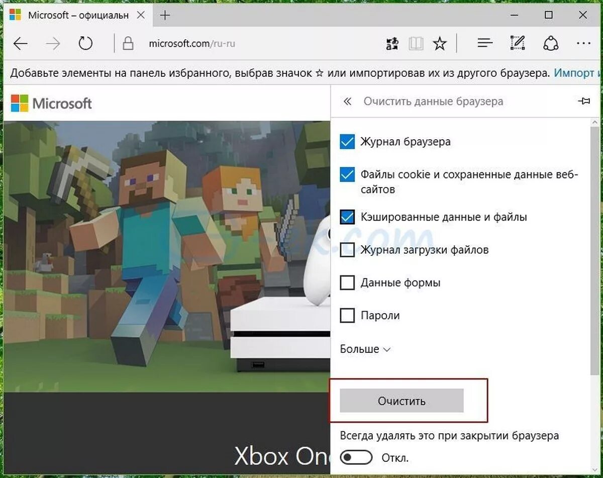The height and width of the screenshot is (478, 603).
Task: Add page to favorites with star
Action: [x=440, y=44]
